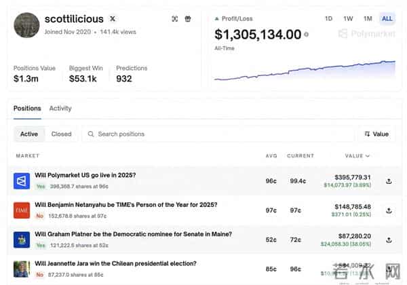The height and width of the screenshot is (285, 407).
Task: Click the Polymarket US market logo
Action: click(22, 181)
